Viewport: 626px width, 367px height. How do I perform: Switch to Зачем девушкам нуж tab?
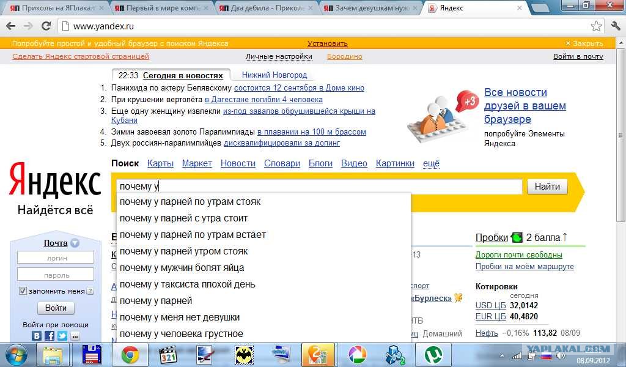[x=370, y=7]
